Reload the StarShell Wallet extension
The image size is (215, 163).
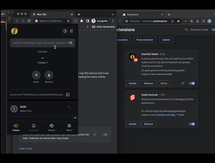[x=183, y=83]
